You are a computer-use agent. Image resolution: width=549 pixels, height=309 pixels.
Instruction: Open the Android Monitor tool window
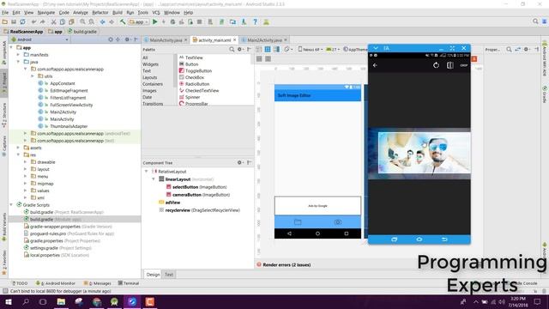coord(55,283)
